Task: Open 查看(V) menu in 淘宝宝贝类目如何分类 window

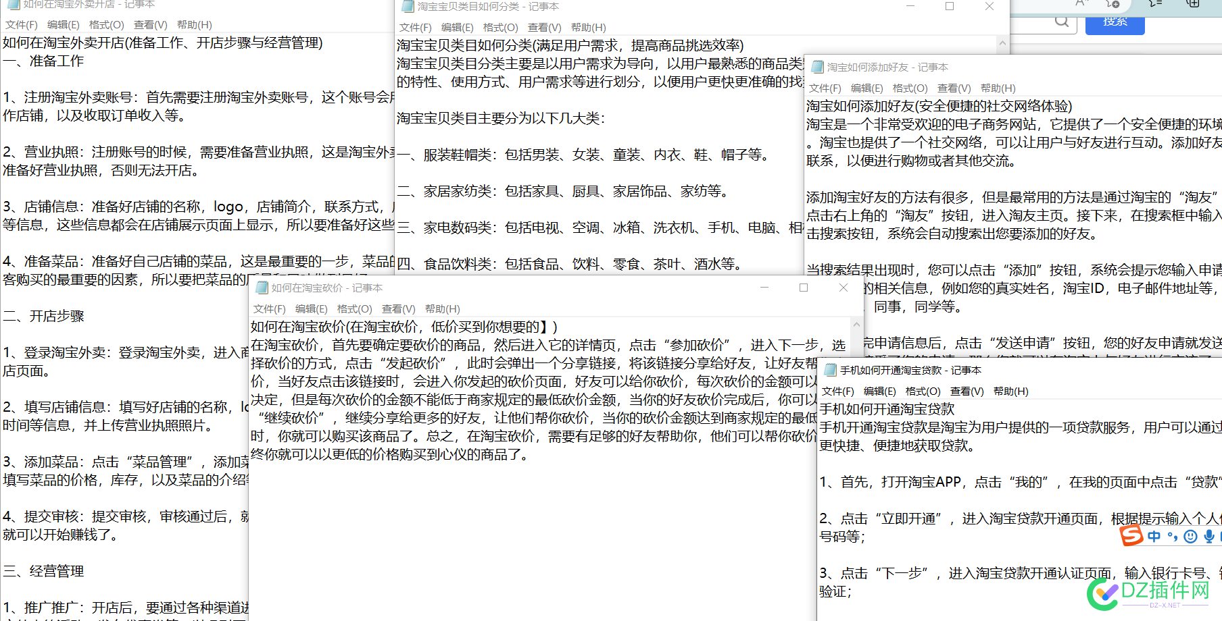Action: tap(544, 28)
